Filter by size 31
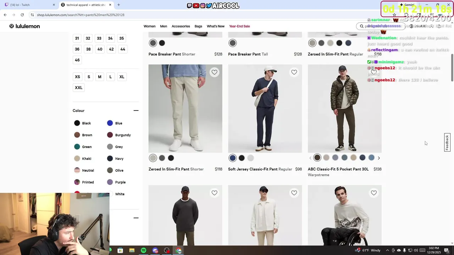The height and width of the screenshot is (255, 454). tap(77, 38)
